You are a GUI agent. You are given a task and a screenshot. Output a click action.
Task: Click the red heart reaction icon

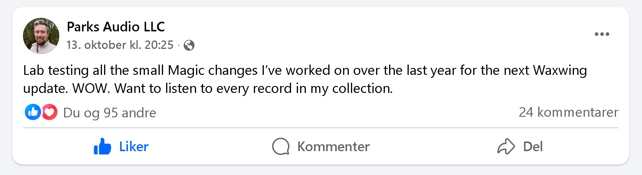50,112
